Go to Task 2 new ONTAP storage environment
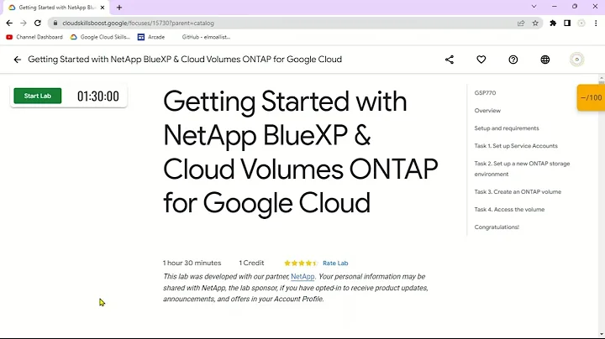Screen dimensions: 605x339 [522, 169]
